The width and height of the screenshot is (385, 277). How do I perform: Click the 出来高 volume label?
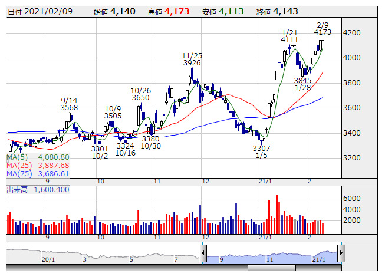38,190
